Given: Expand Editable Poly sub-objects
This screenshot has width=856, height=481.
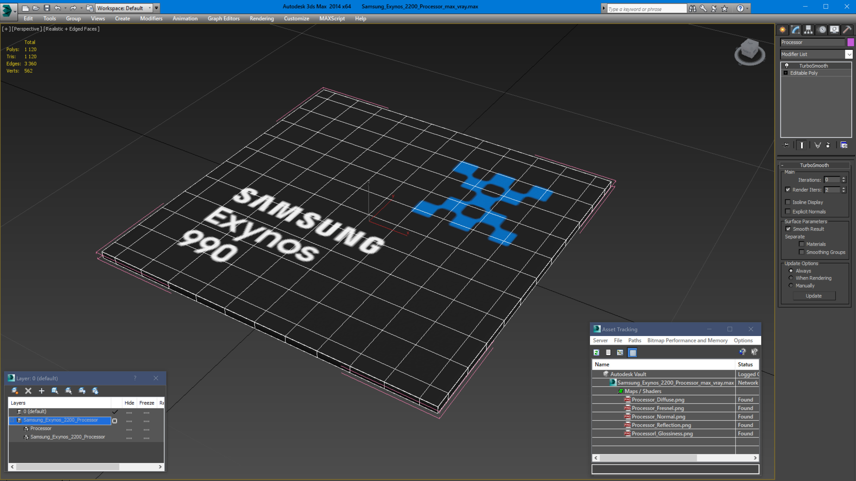Looking at the screenshot, I should 786,73.
